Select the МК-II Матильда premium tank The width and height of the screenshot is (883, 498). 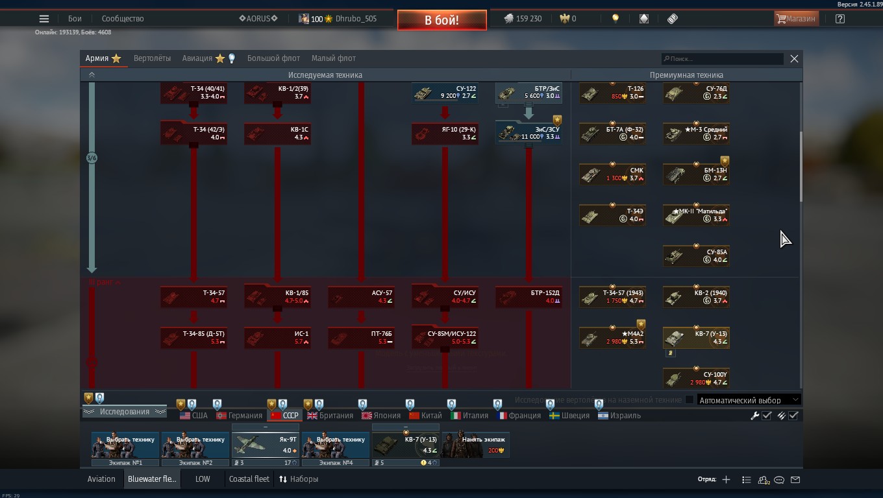696,215
